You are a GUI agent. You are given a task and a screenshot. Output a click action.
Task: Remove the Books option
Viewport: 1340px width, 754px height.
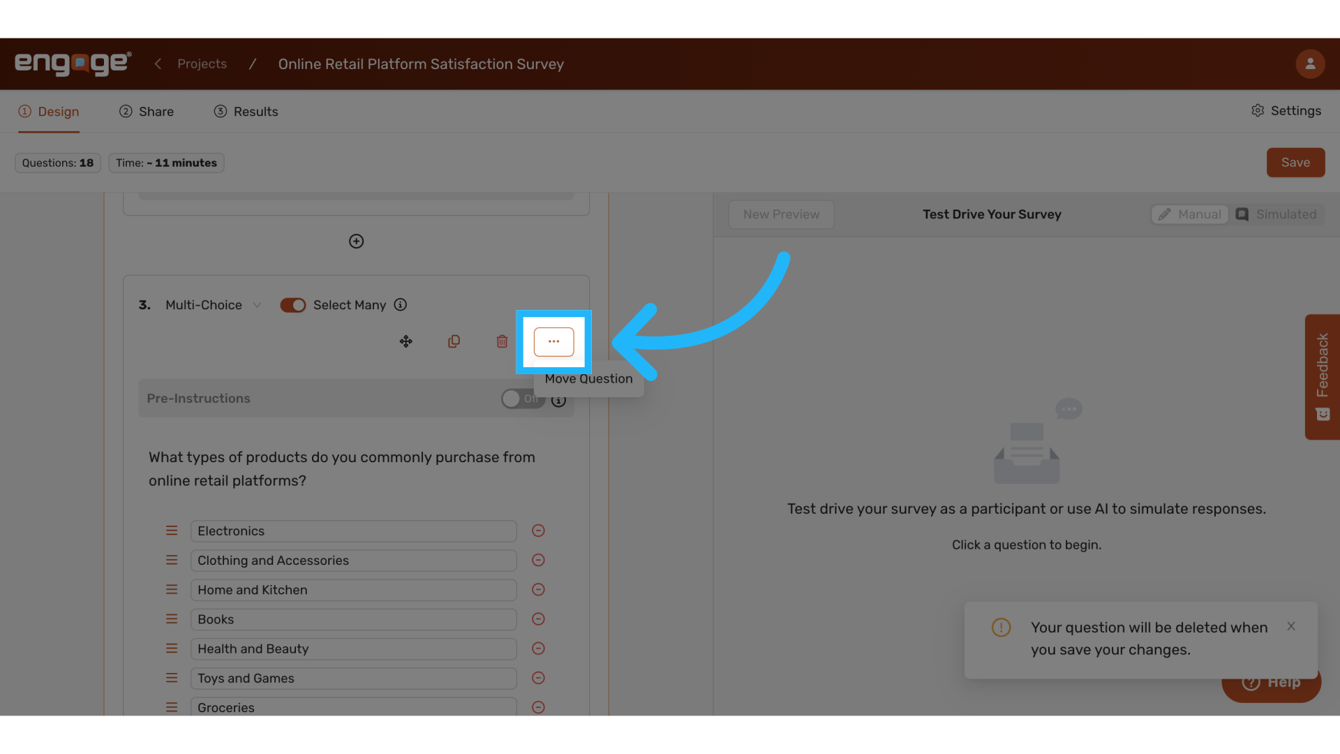[x=538, y=619]
